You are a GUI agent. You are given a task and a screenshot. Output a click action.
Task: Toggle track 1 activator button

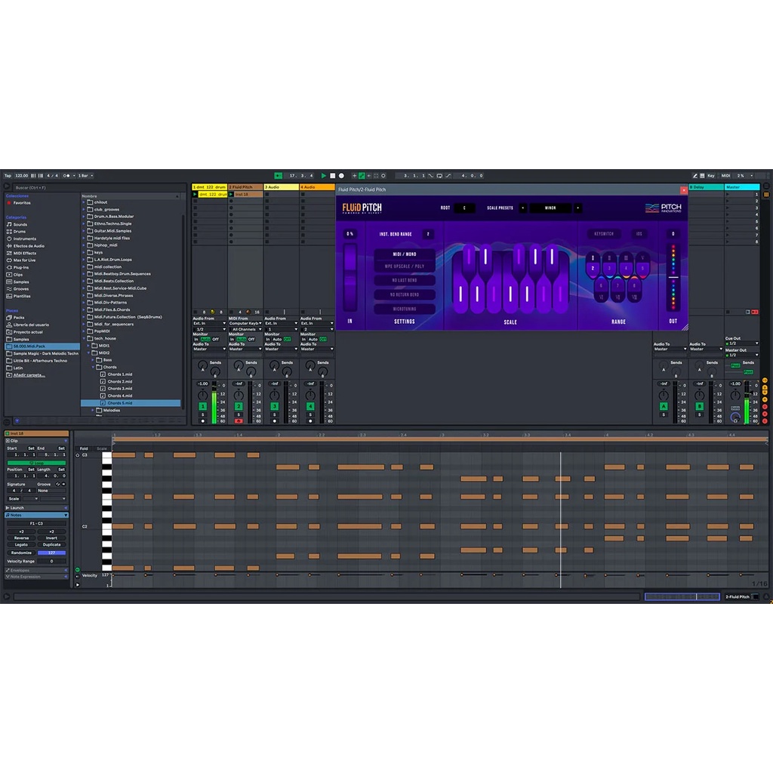coord(202,406)
